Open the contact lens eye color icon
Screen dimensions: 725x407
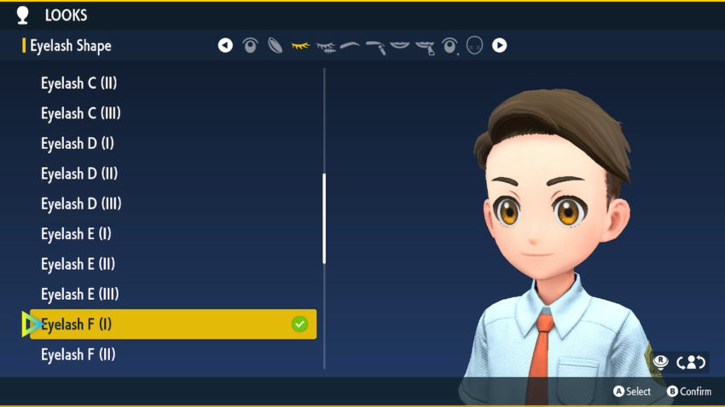click(x=275, y=45)
